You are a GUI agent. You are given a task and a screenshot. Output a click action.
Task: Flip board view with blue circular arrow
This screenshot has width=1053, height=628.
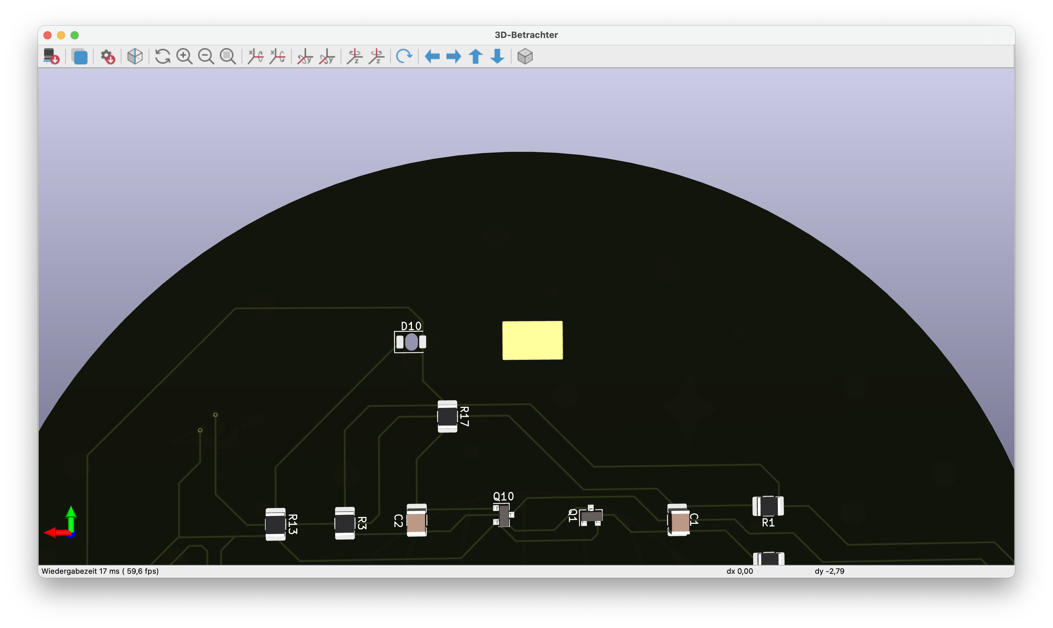pos(404,56)
